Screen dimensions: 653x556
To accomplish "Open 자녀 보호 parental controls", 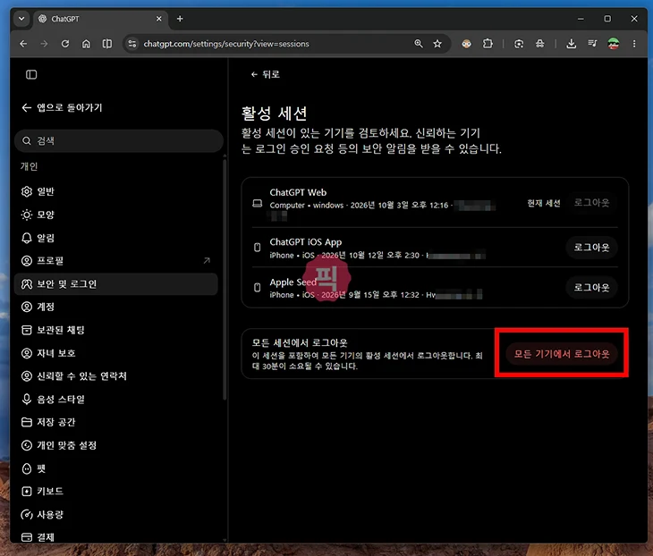I will click(115, 353).
